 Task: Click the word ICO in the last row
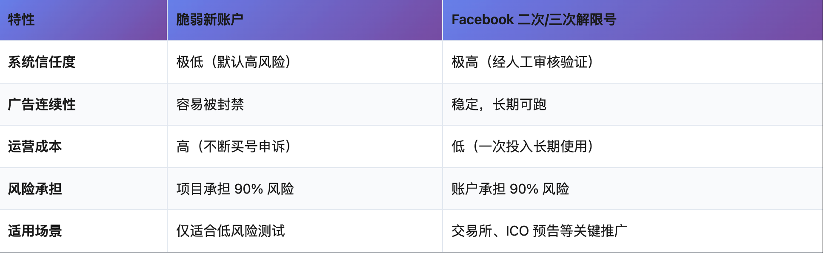click(x=517, y=231)
